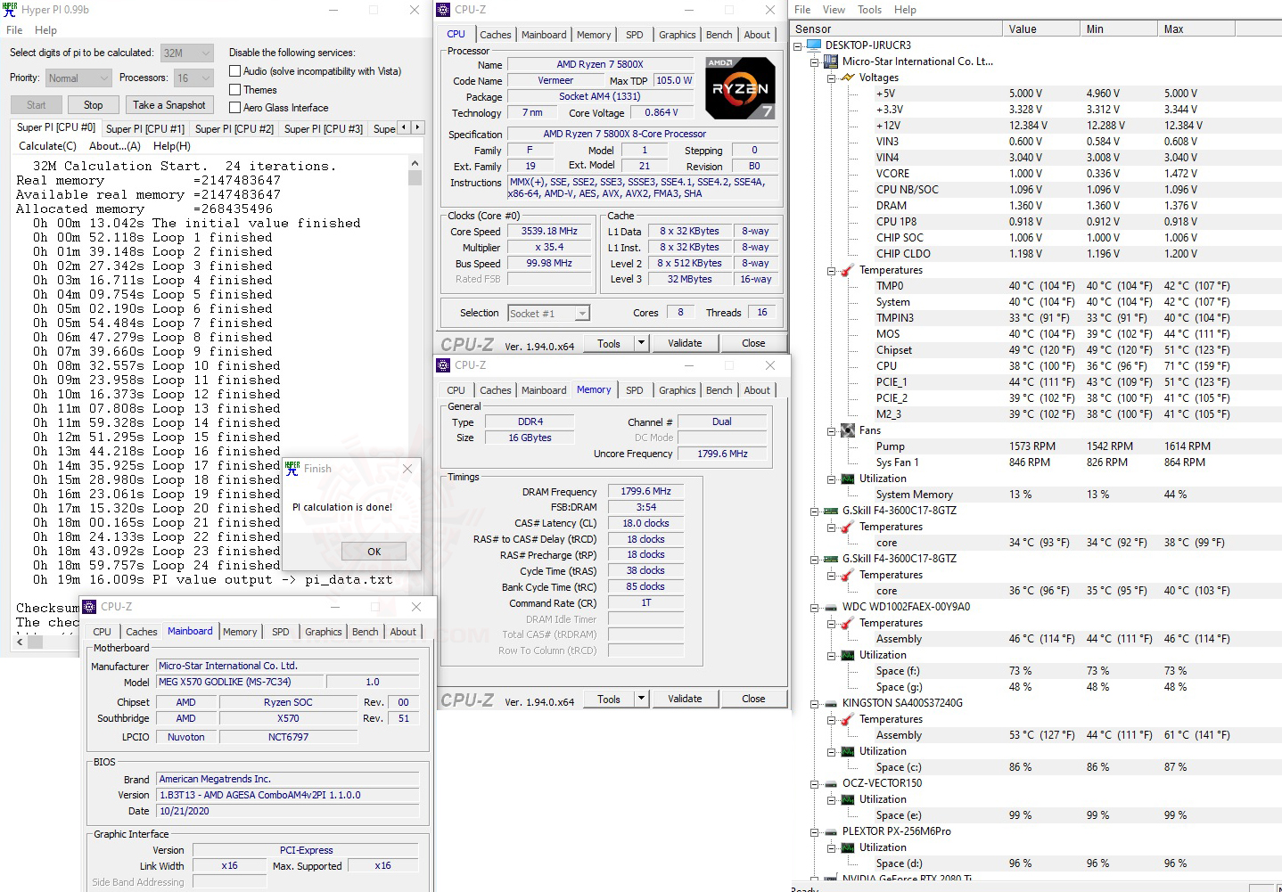Click the drive icon beside KINGSTON SA400S37240G
Screen dimensions: 1282x892
pos(831,703)
